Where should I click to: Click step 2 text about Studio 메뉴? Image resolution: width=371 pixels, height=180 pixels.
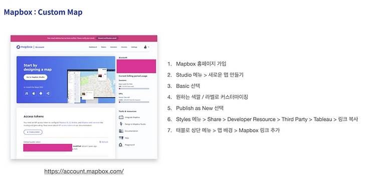(210, 75)
